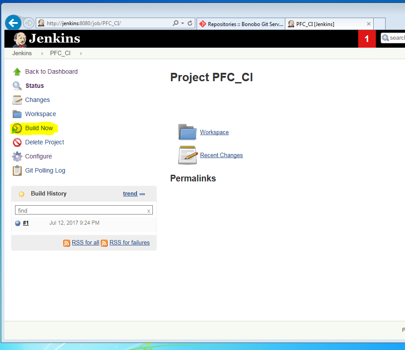Open the RSS for all link
405x350 pixels.
86,243
